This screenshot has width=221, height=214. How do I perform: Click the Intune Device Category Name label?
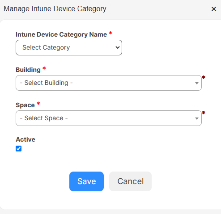[61, 34]
